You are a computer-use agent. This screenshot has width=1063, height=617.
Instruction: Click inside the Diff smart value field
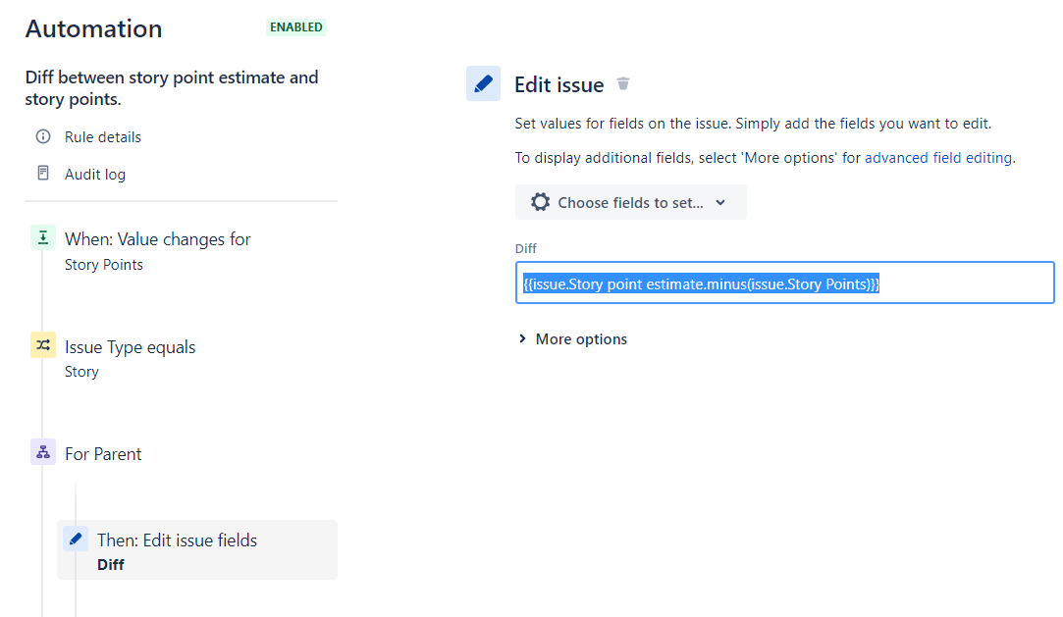coord(784,283)
